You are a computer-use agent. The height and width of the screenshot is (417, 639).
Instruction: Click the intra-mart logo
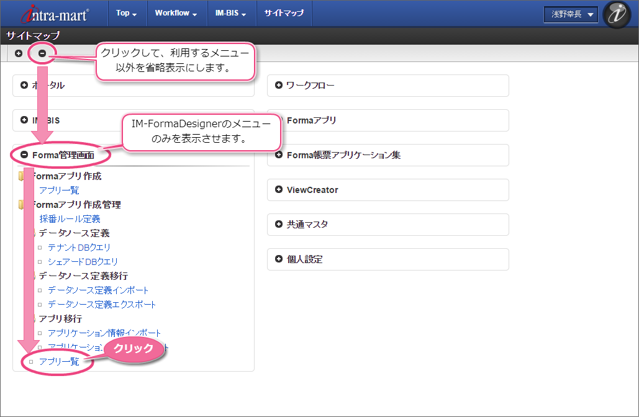pos(55,15)
